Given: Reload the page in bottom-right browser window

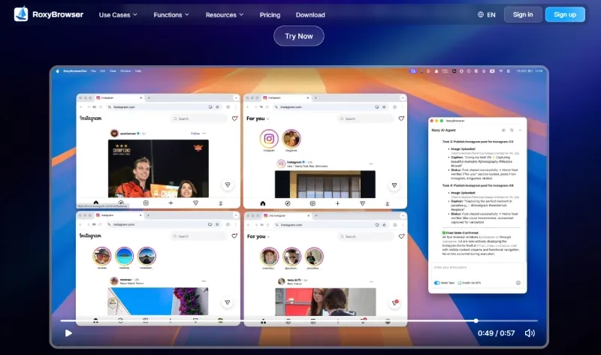Looking at the screenshot, I should click(267, 225).
